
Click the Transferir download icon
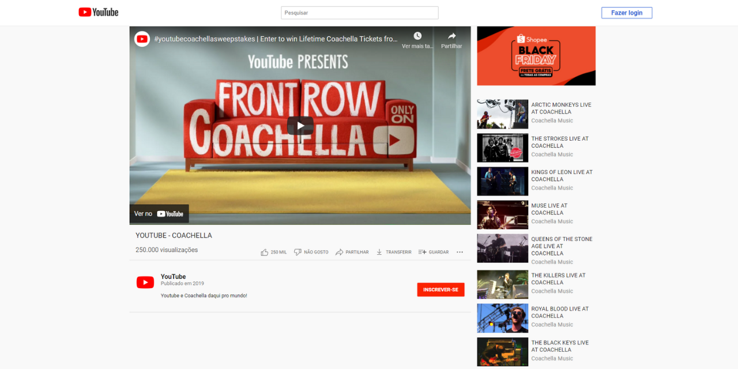click(x=379, y=252)
